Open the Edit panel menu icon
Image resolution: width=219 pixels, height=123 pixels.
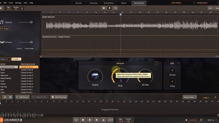[178, 63]
